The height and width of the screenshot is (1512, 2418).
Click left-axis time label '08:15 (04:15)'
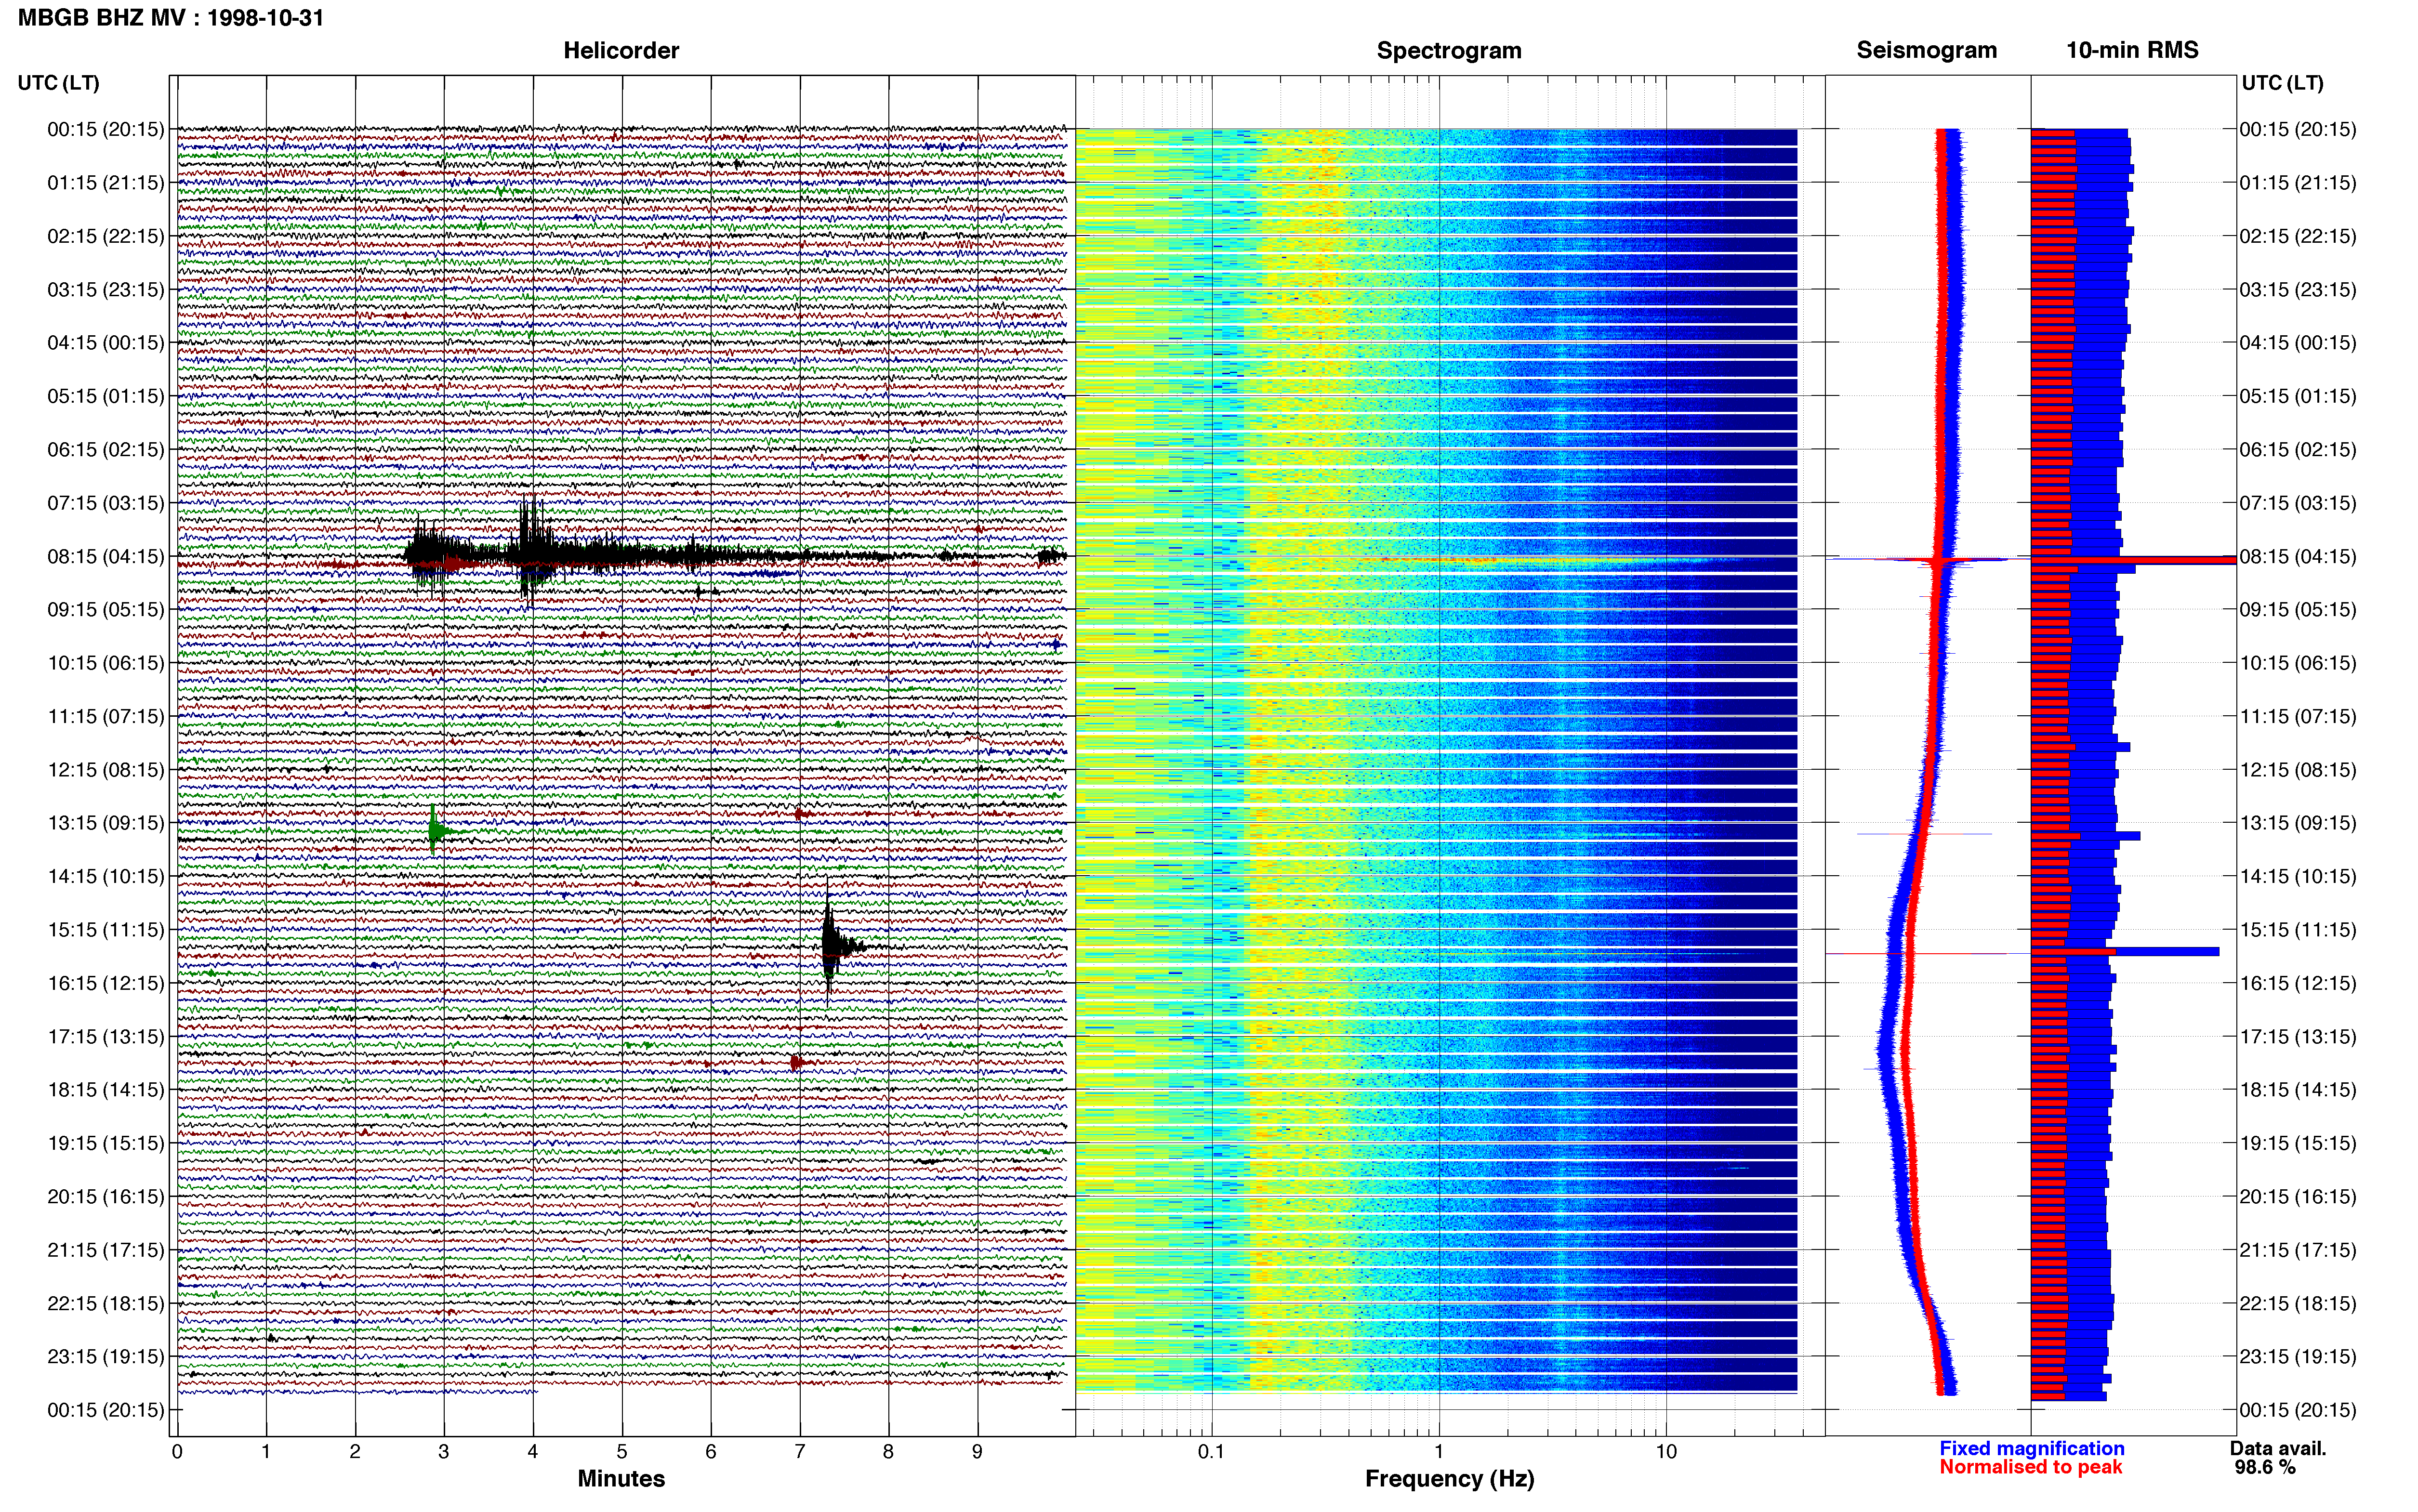point(105,557)
